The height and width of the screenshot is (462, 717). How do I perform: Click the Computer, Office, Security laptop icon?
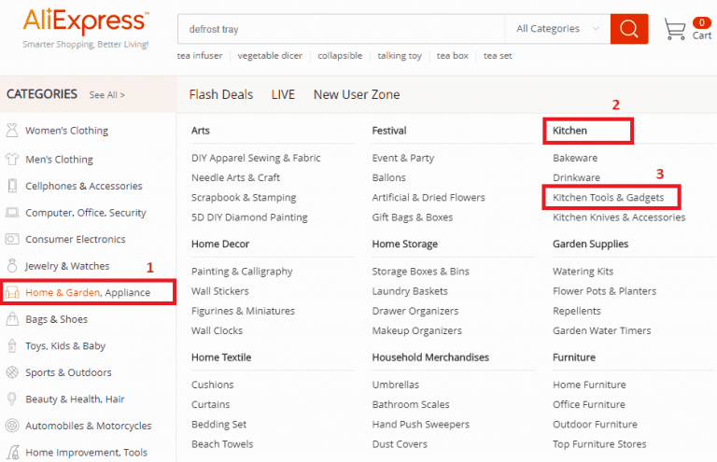click(x=12, y=213)
